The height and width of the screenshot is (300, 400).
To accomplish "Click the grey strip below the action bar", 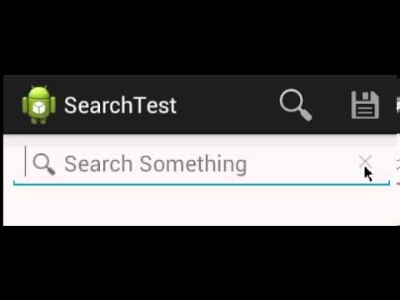I will tap(200, 140).
